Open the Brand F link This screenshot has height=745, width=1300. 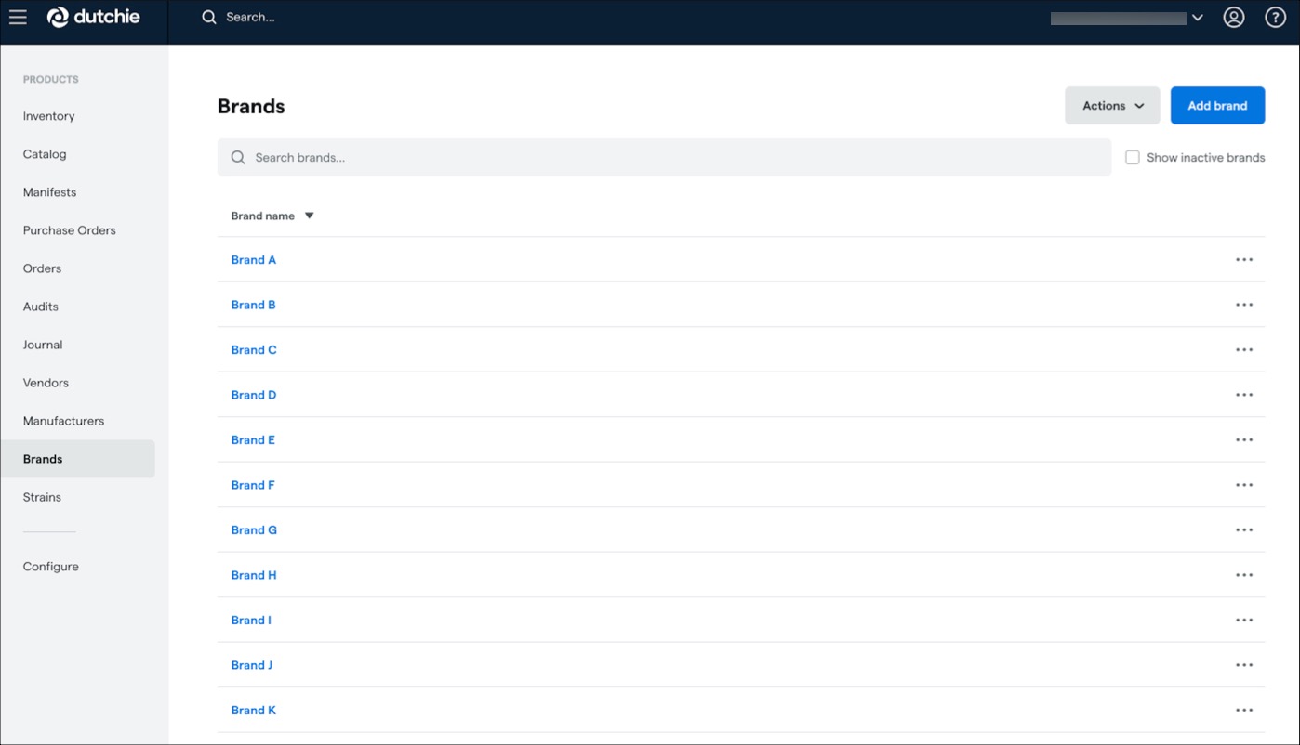253,485
